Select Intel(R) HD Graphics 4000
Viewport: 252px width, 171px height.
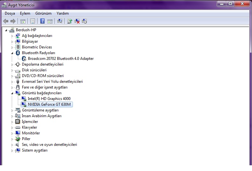pyautogui.click(x=49, y=99)
